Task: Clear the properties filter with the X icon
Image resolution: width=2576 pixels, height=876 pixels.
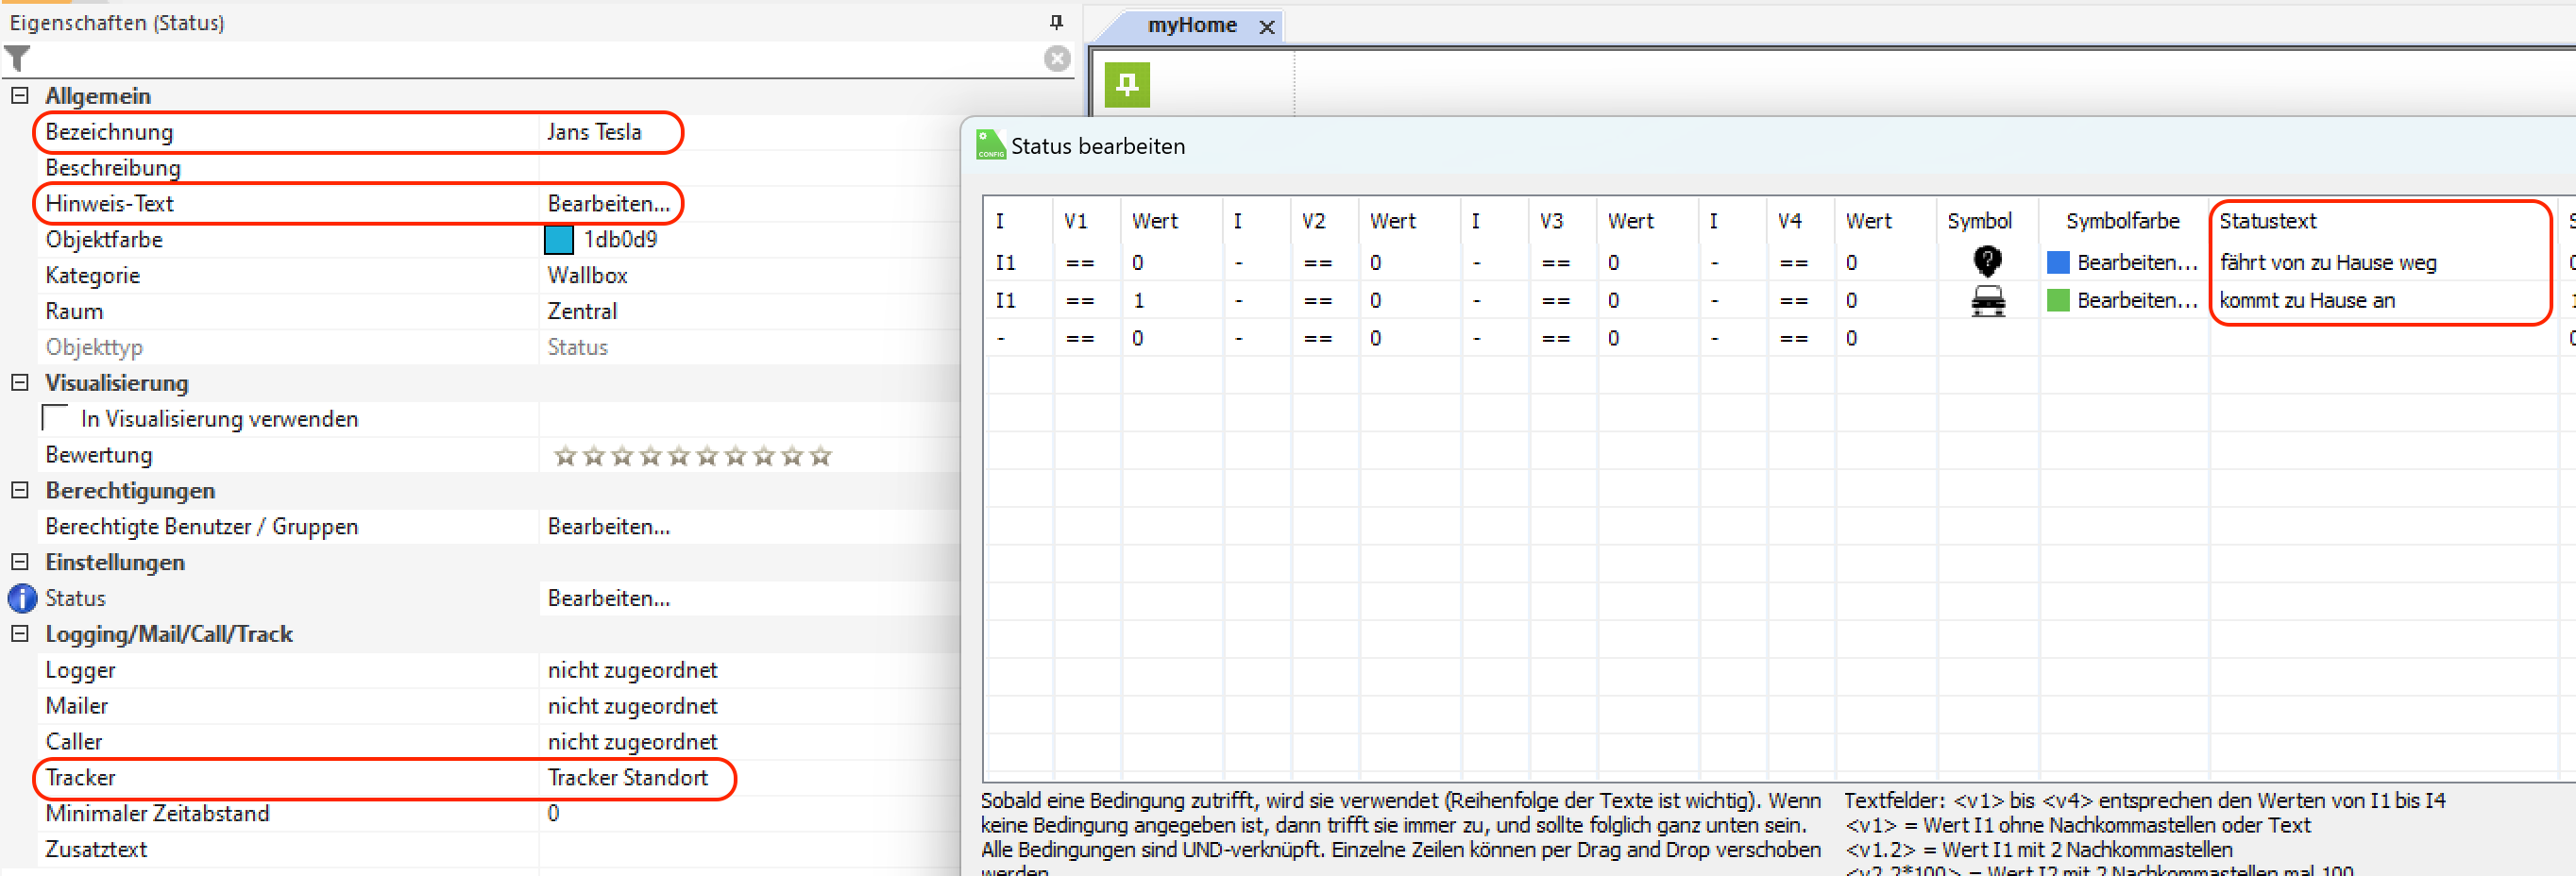Action: tap(1056, 59)
